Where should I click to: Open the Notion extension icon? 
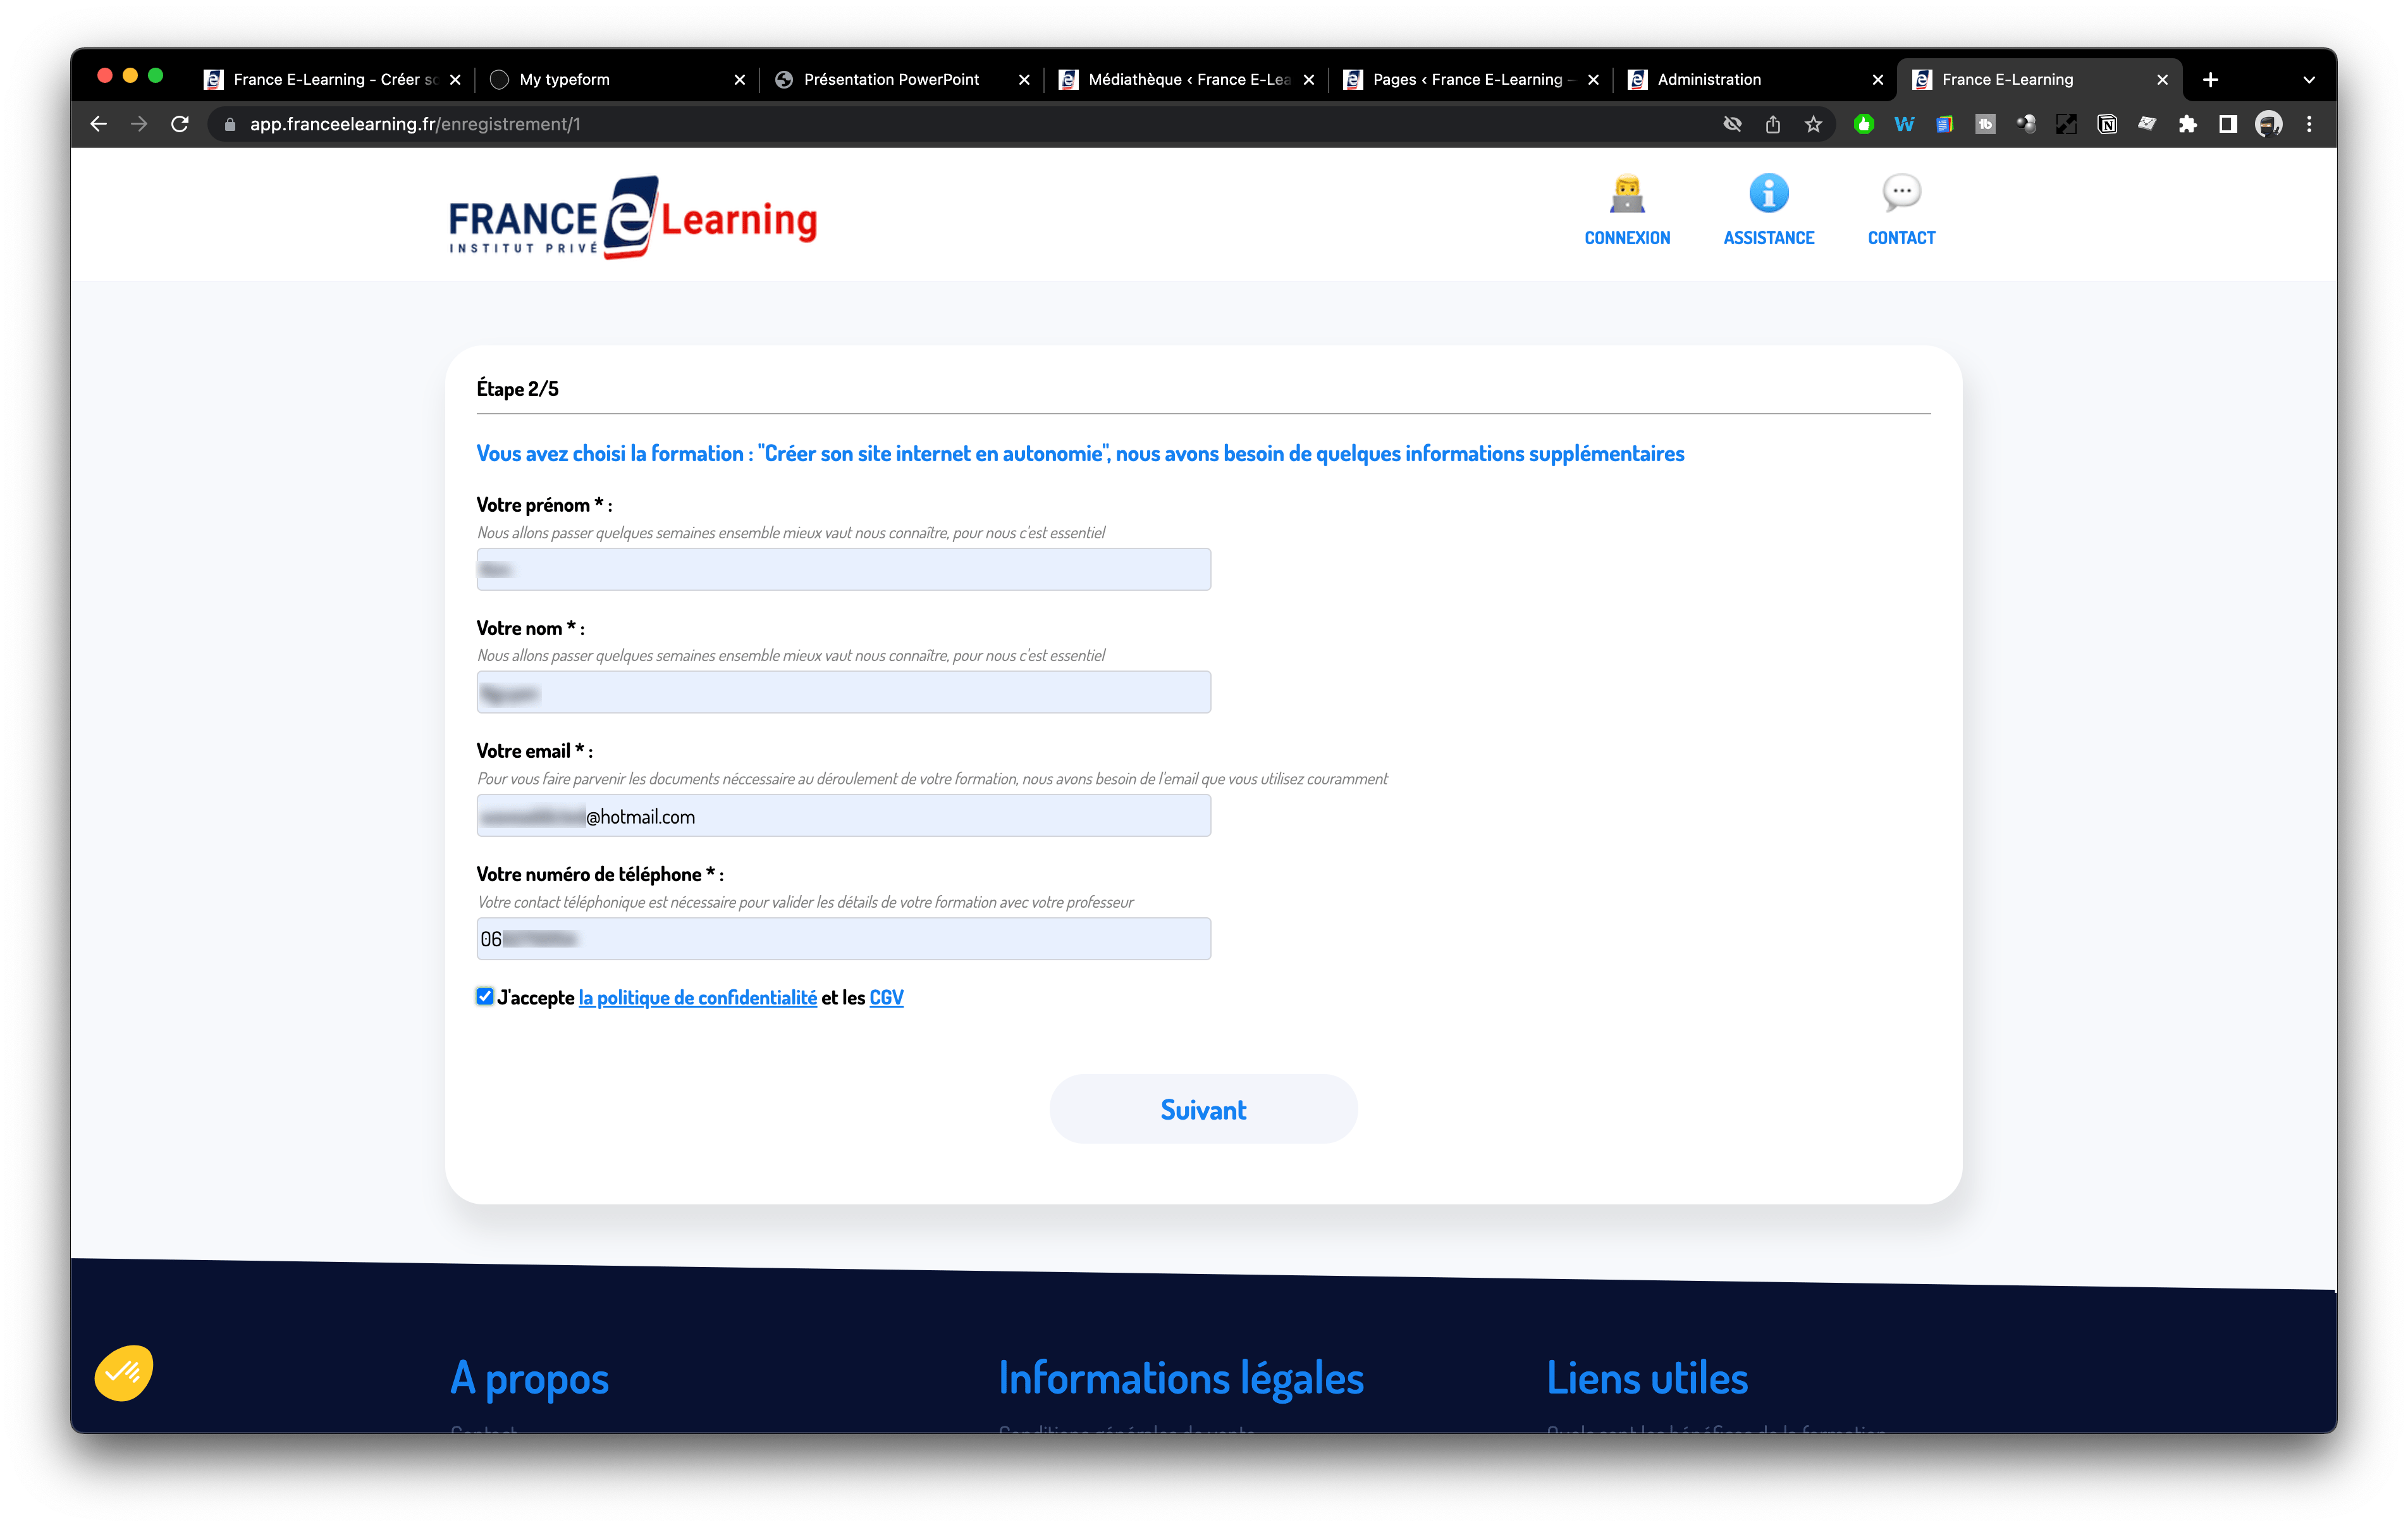point(2107,124)
